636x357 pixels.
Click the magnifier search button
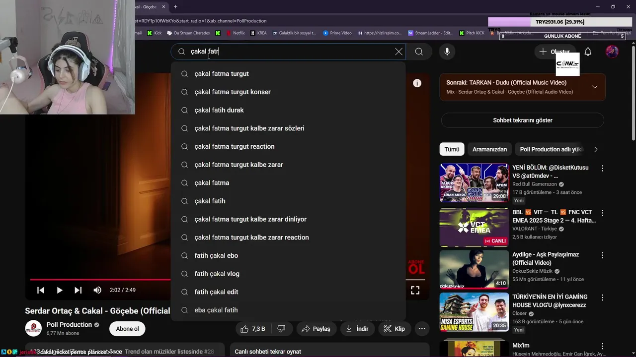(419, 52)
